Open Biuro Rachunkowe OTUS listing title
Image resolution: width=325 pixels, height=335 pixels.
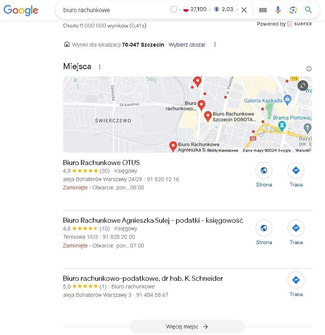pos(101,163)
